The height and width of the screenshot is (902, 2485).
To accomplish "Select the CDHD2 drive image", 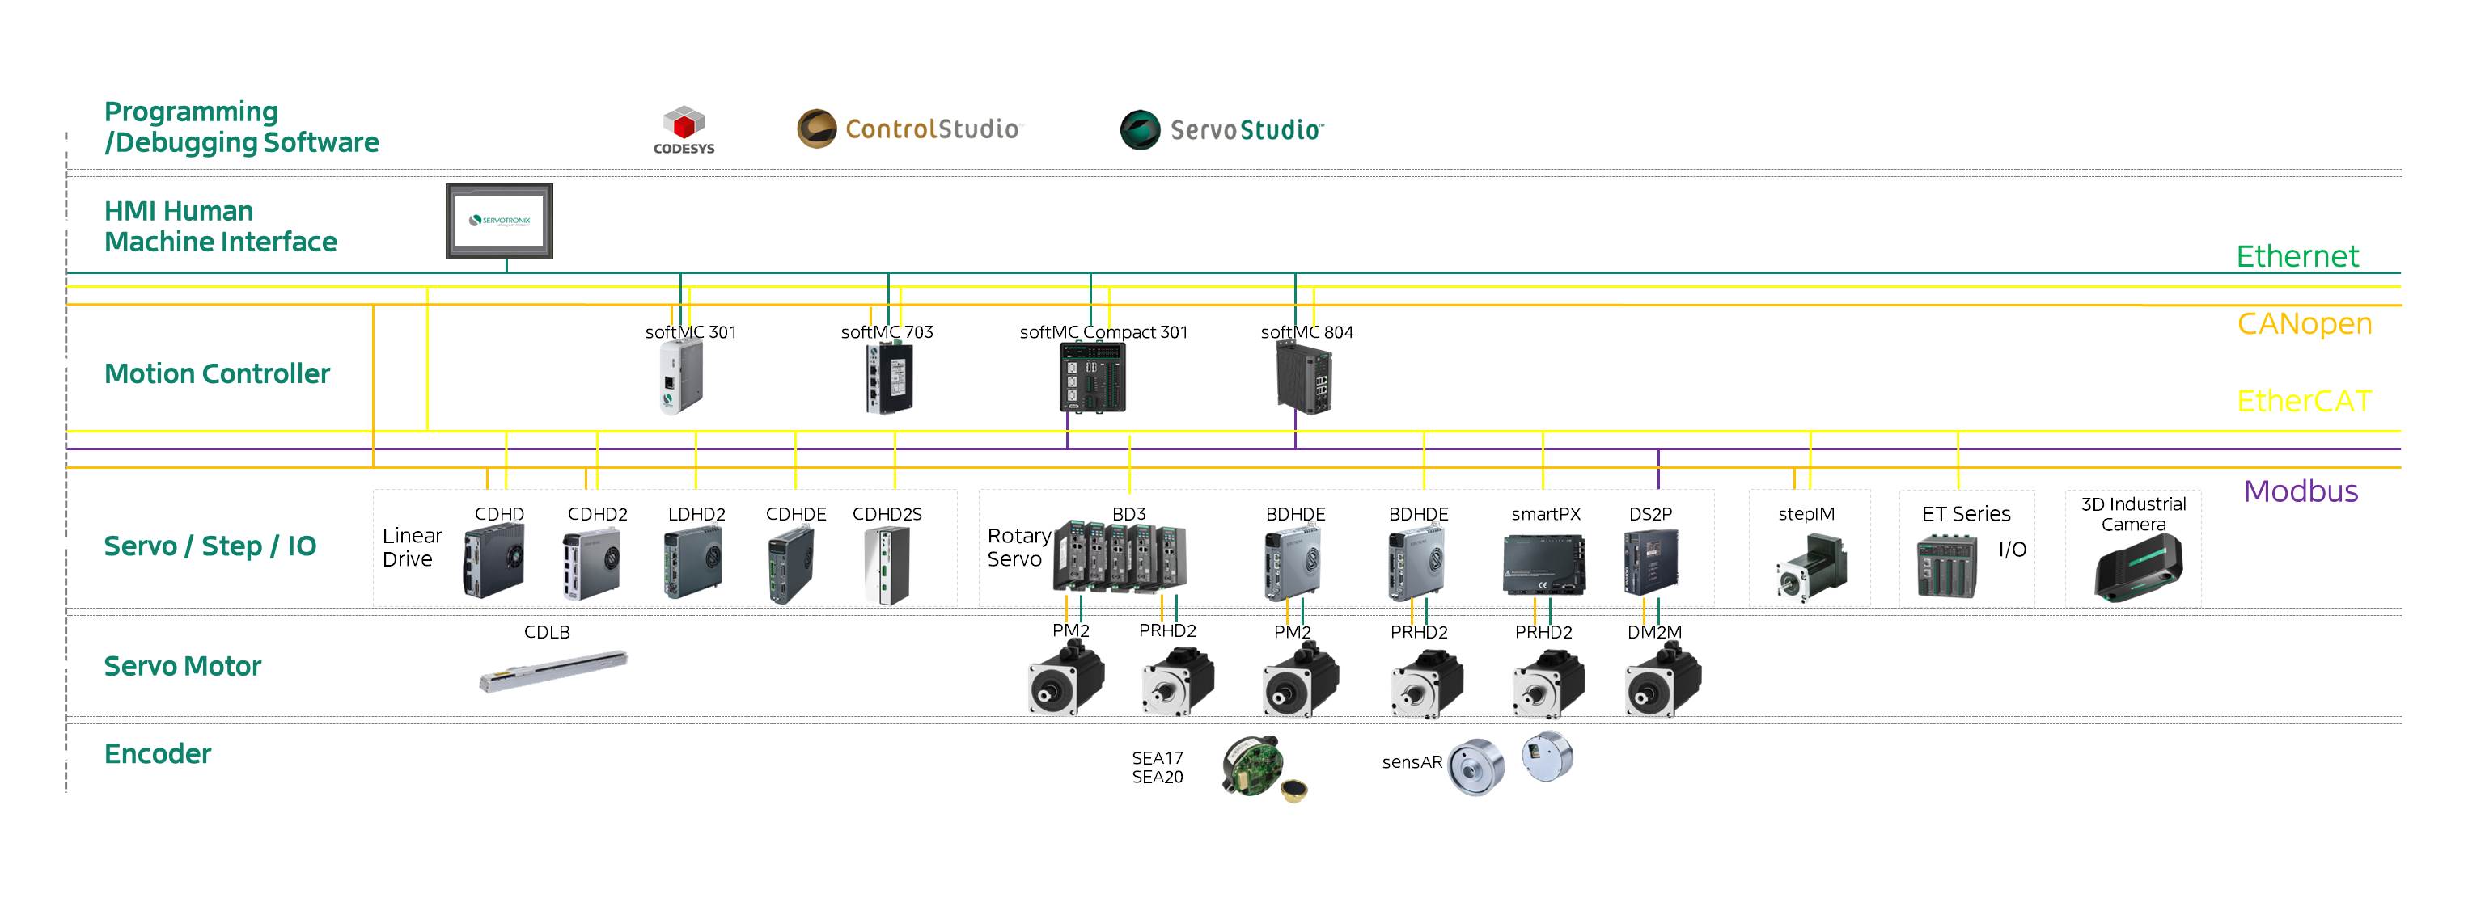I will click(x=591, y=563).
